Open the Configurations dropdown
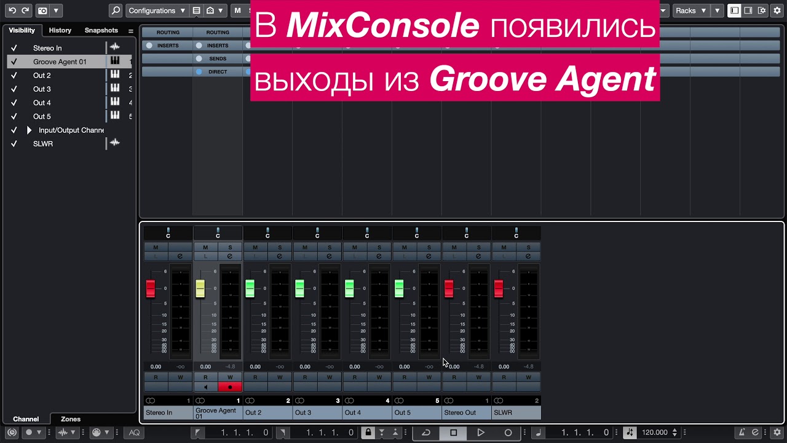This screenshot has height=443, width=787. tap(157, 10)
